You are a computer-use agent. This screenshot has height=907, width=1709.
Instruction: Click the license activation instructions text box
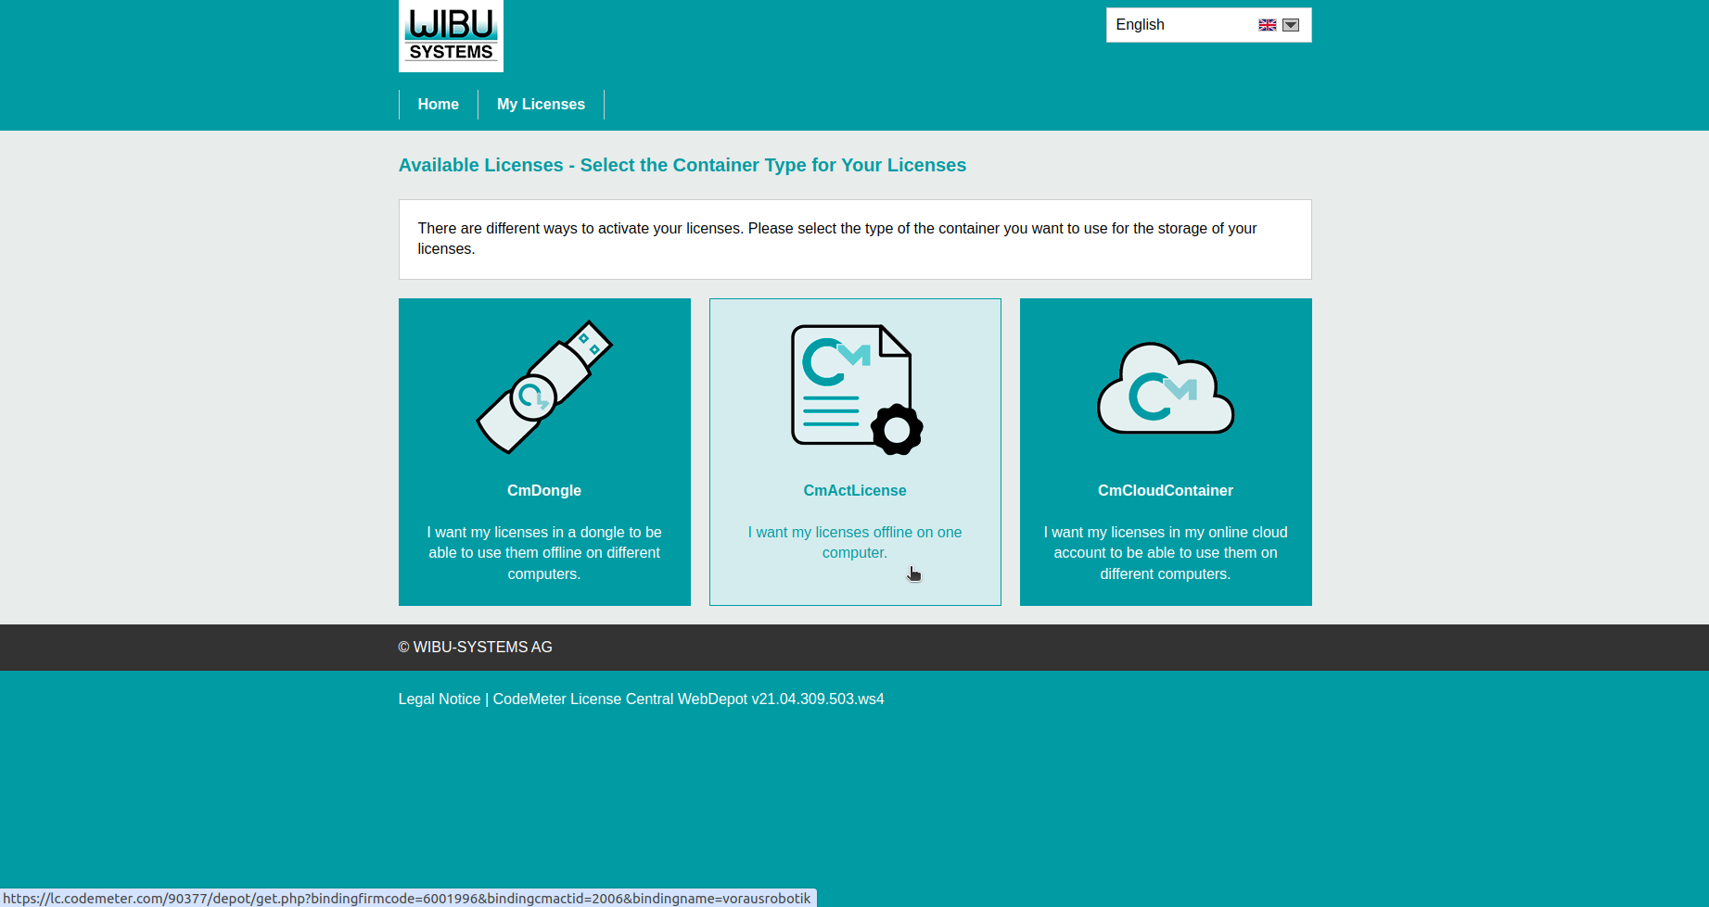[855, 239]
